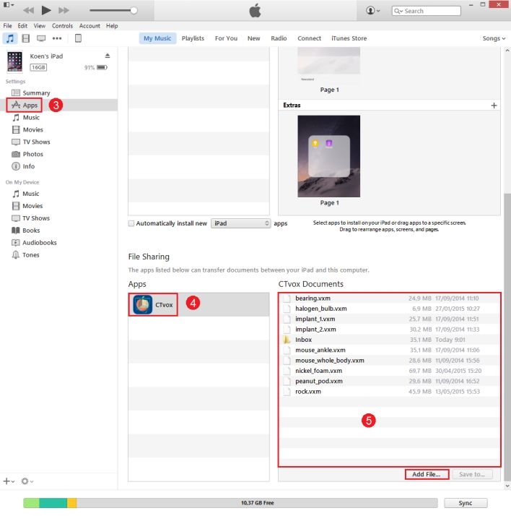Play the current track

[x=46, y=10]
